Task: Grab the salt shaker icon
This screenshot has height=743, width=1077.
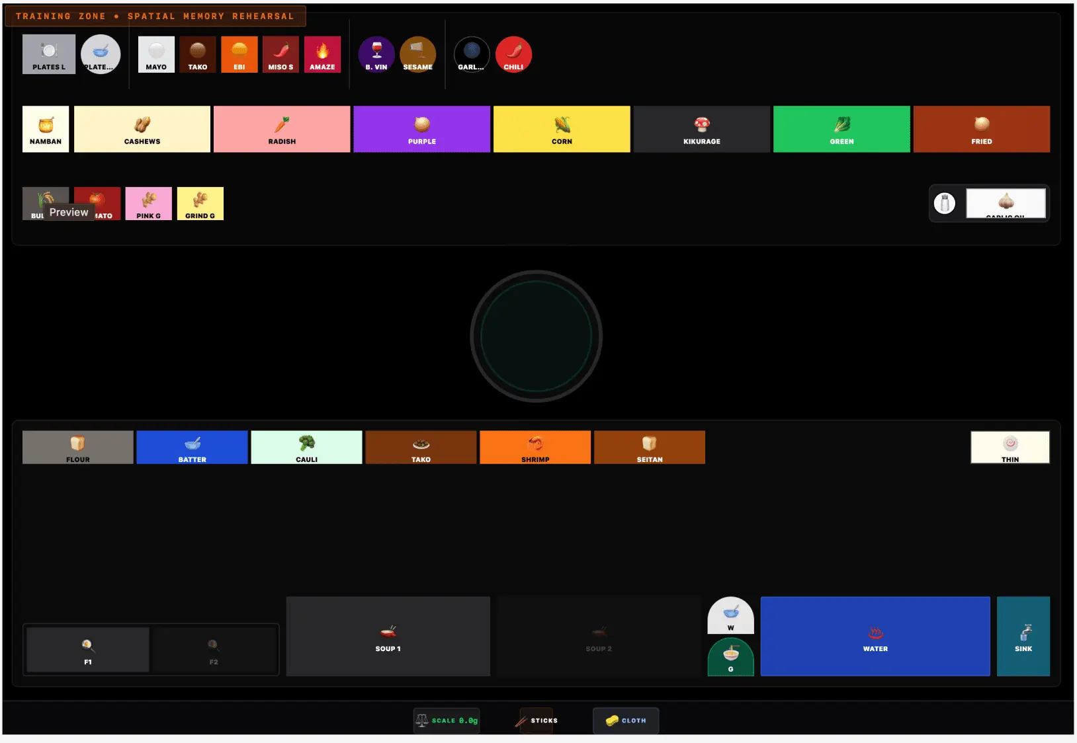Action: [945, 203]
